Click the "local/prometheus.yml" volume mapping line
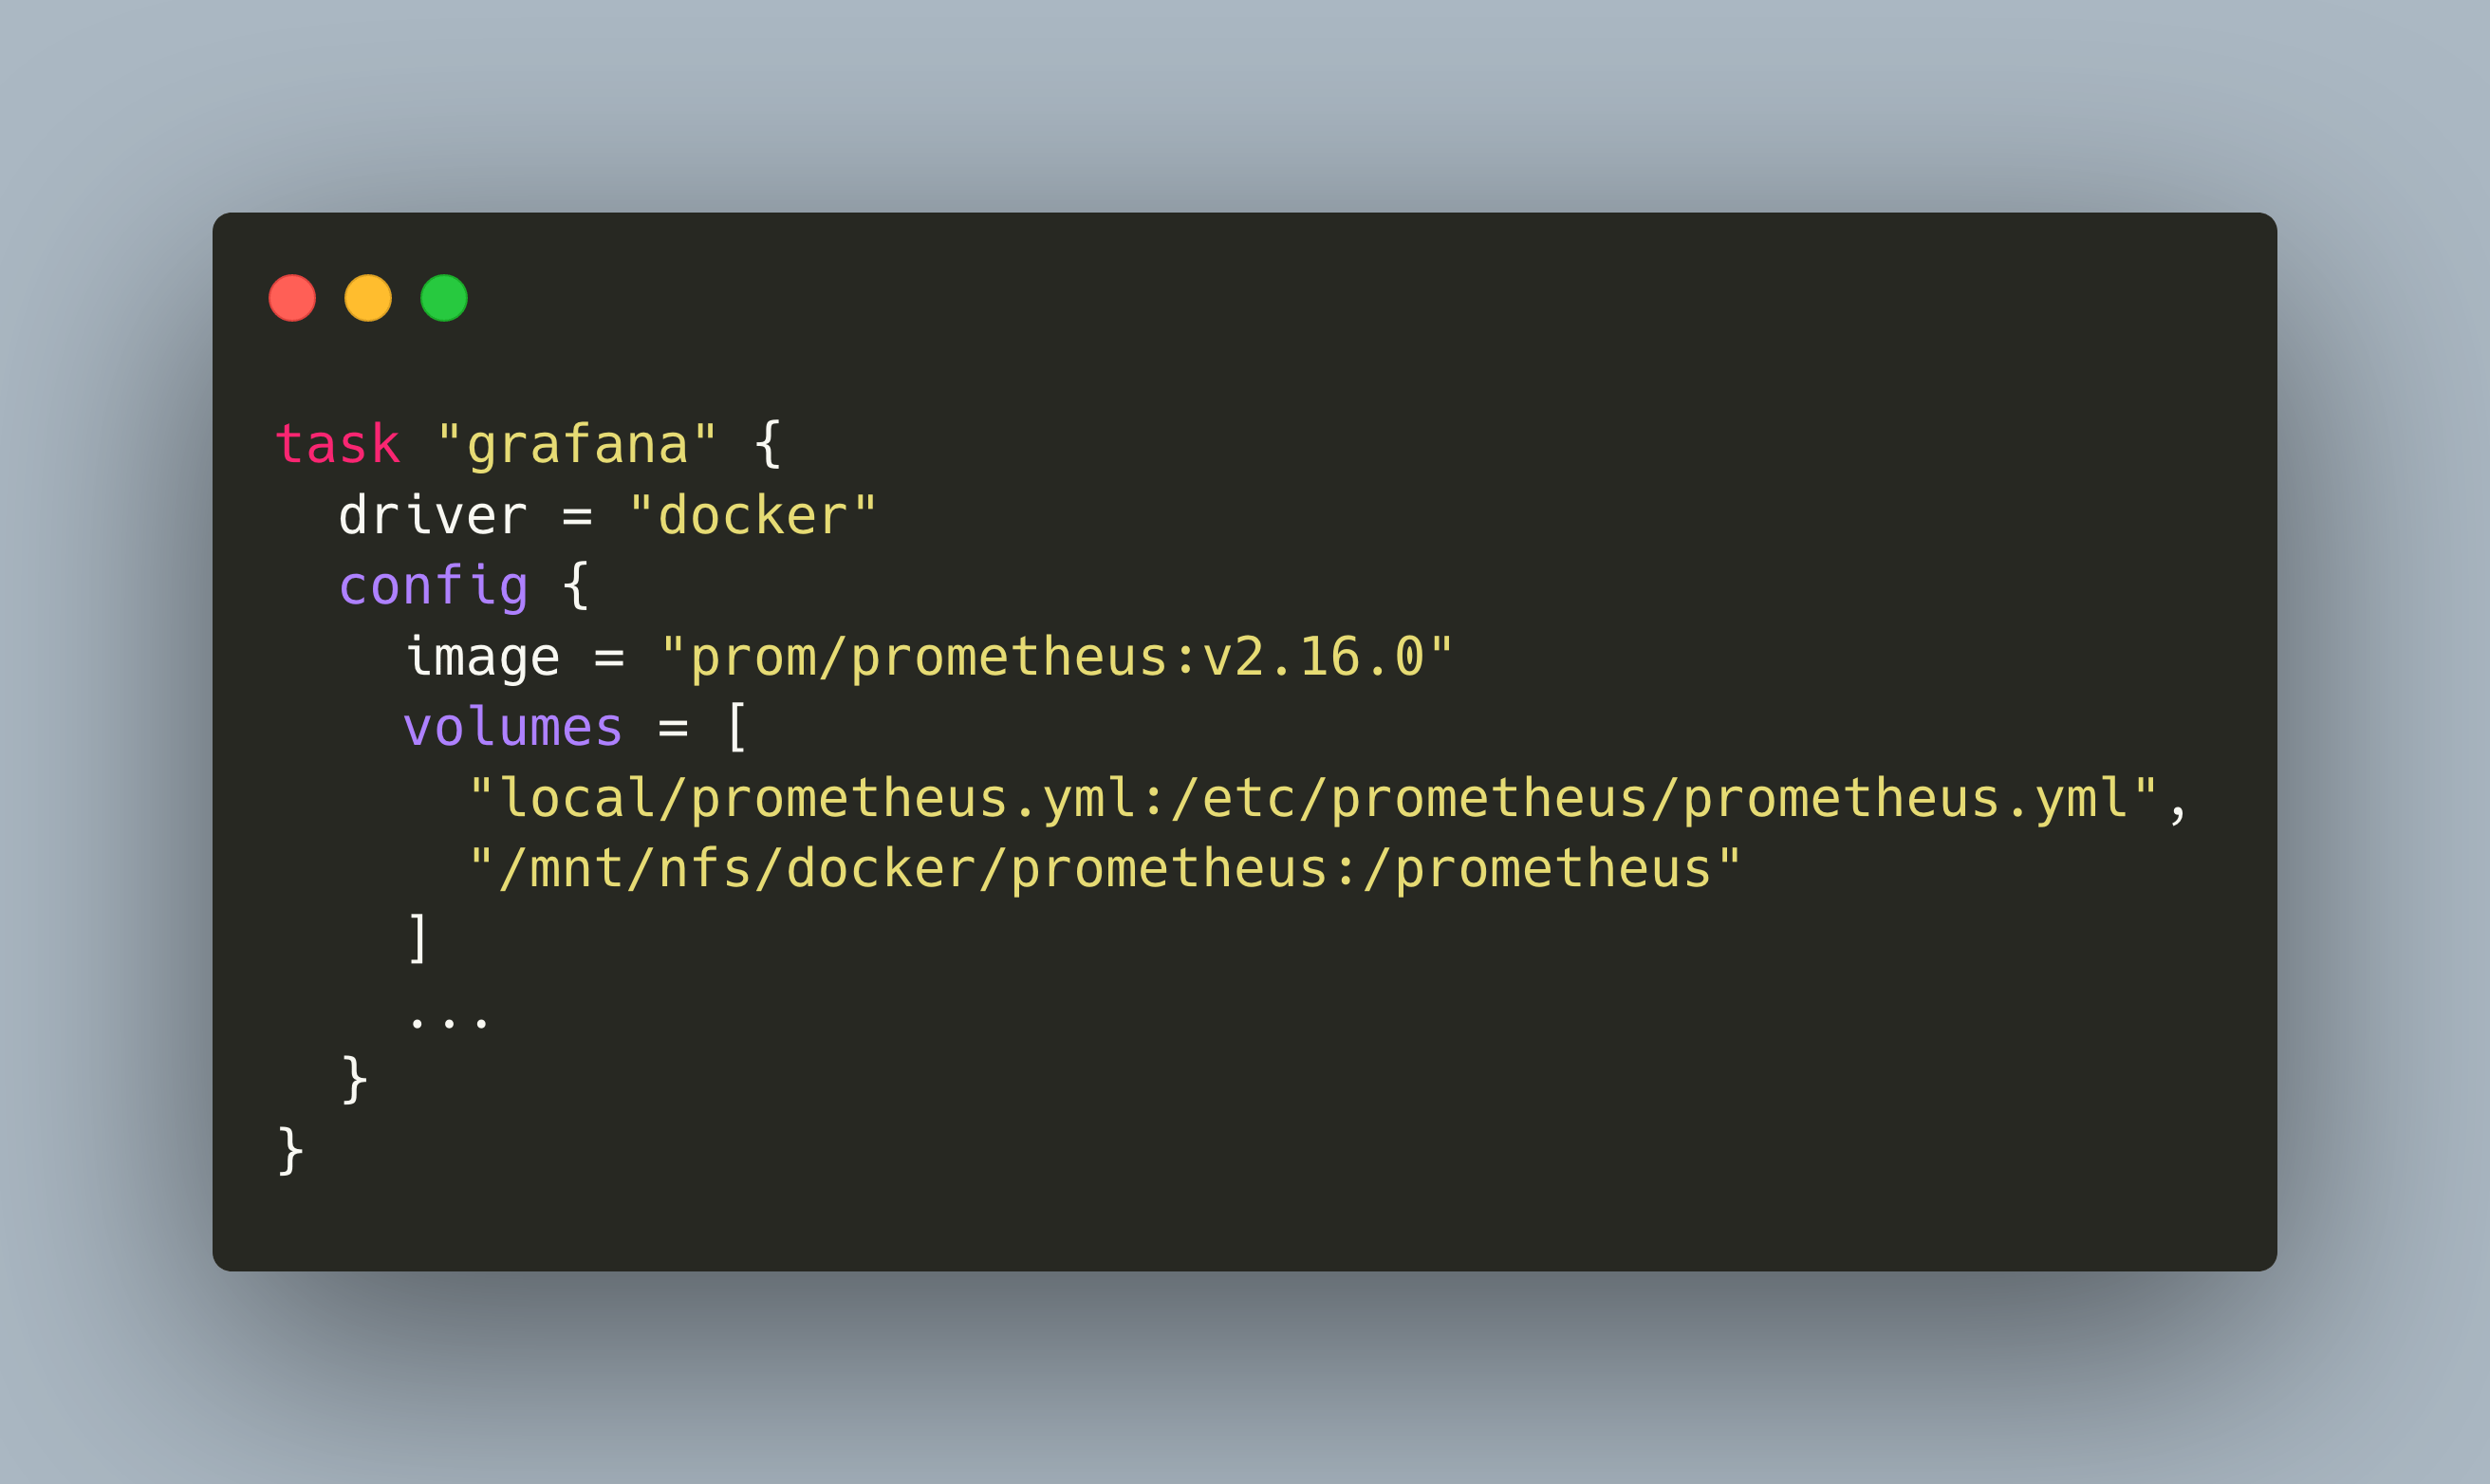The image size is (2490, 1484). pos(1312,799)
